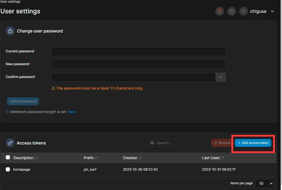The width and height of the screenshot is (282, 190).
Task: Click the 'ptr_ow7' prefix cell
Action: pos(90,169)
